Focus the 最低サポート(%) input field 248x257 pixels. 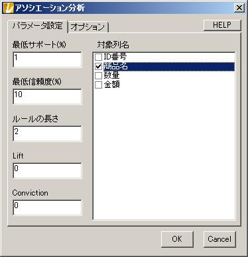47,59
